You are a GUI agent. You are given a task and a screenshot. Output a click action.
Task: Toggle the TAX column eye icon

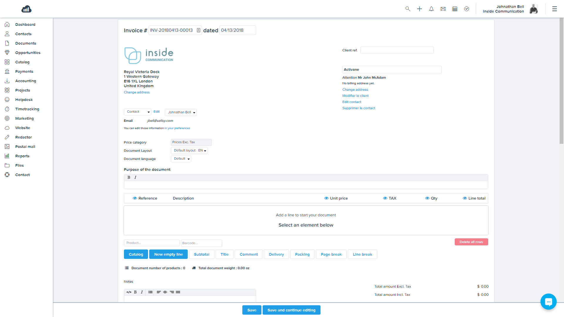pos(385,198)
